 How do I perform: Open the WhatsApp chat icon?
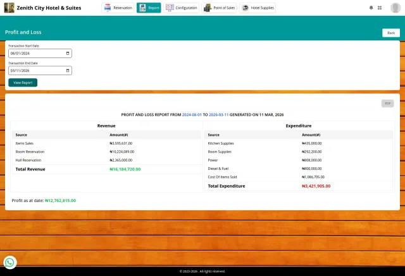tap(10, 262)
